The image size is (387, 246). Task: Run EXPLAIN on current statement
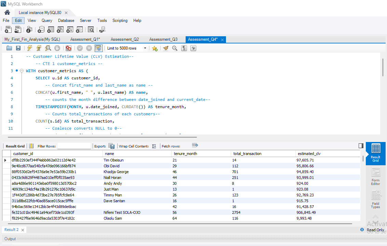[48, 48]
